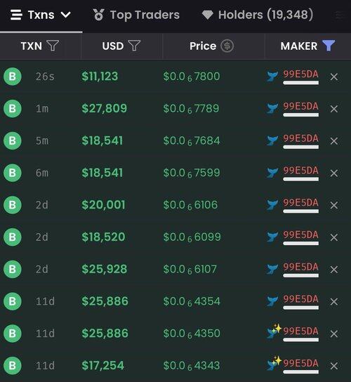Open the TXN filter funnel icon

53,46
